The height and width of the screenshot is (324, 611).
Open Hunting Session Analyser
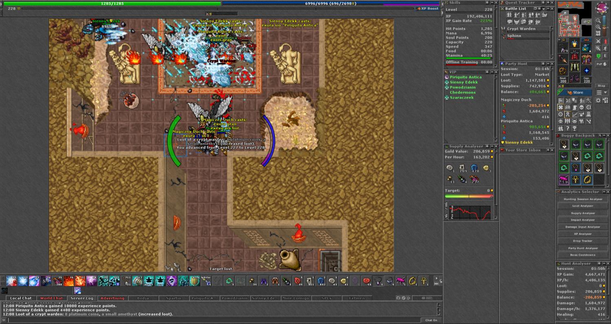click(583, 199)
